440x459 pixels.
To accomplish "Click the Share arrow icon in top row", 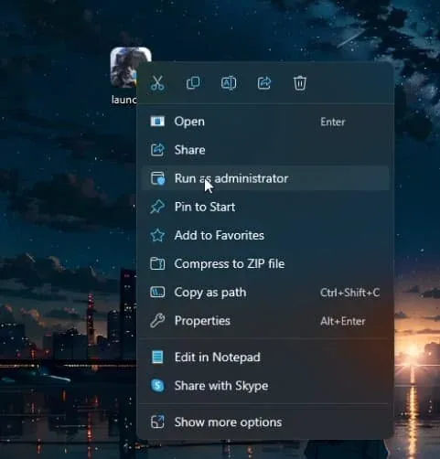I will pos(264,83).
